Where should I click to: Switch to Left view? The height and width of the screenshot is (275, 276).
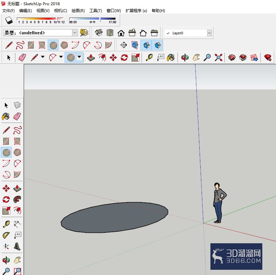click(154, 33)
